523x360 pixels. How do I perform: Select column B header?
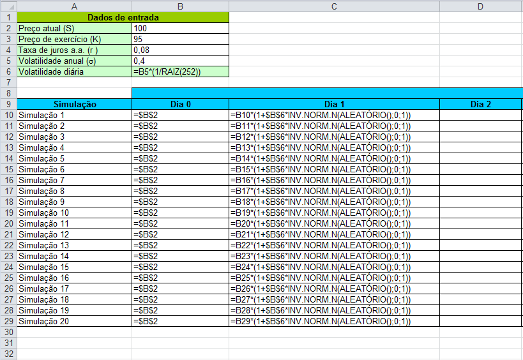(181, 6)
